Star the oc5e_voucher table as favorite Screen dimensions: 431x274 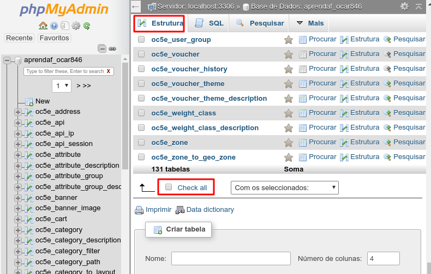point(289,54)
